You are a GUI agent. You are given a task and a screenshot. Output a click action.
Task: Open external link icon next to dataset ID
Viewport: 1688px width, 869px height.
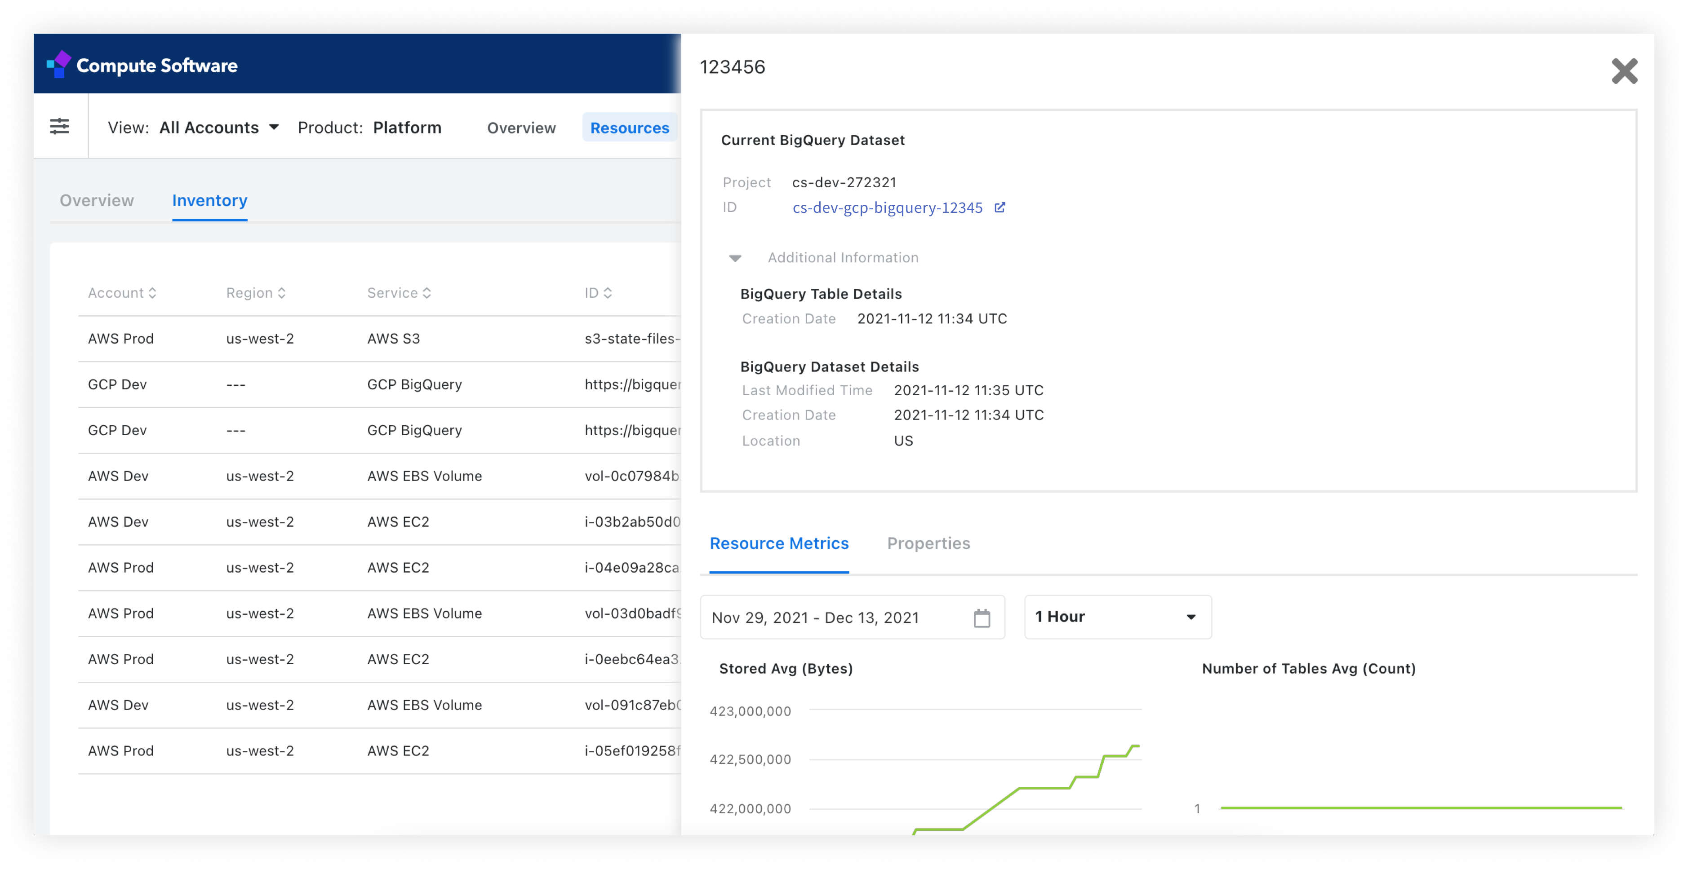pos(999,207)
